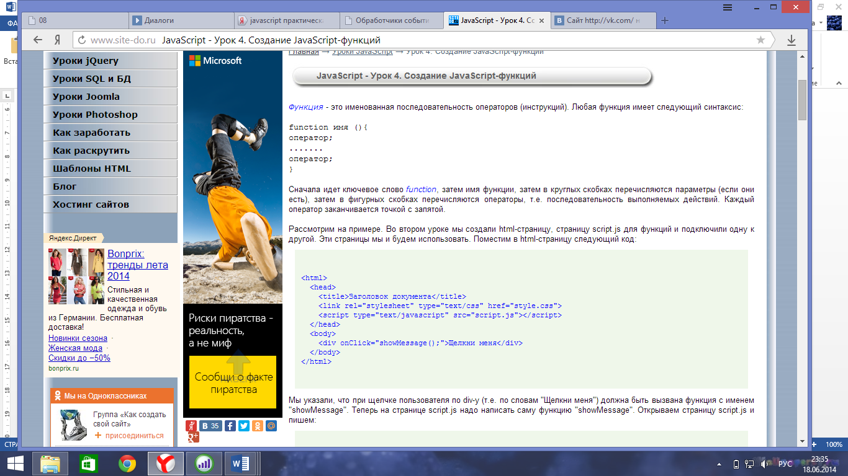Open the browser hamburger menu icon
Screen dimensions: 848x476
point(727,6)
